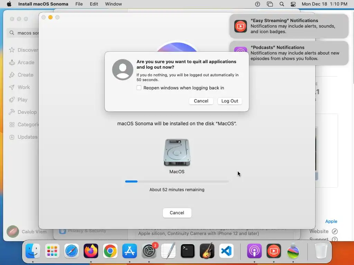Click the date and time in menu bar

point(324,4)
